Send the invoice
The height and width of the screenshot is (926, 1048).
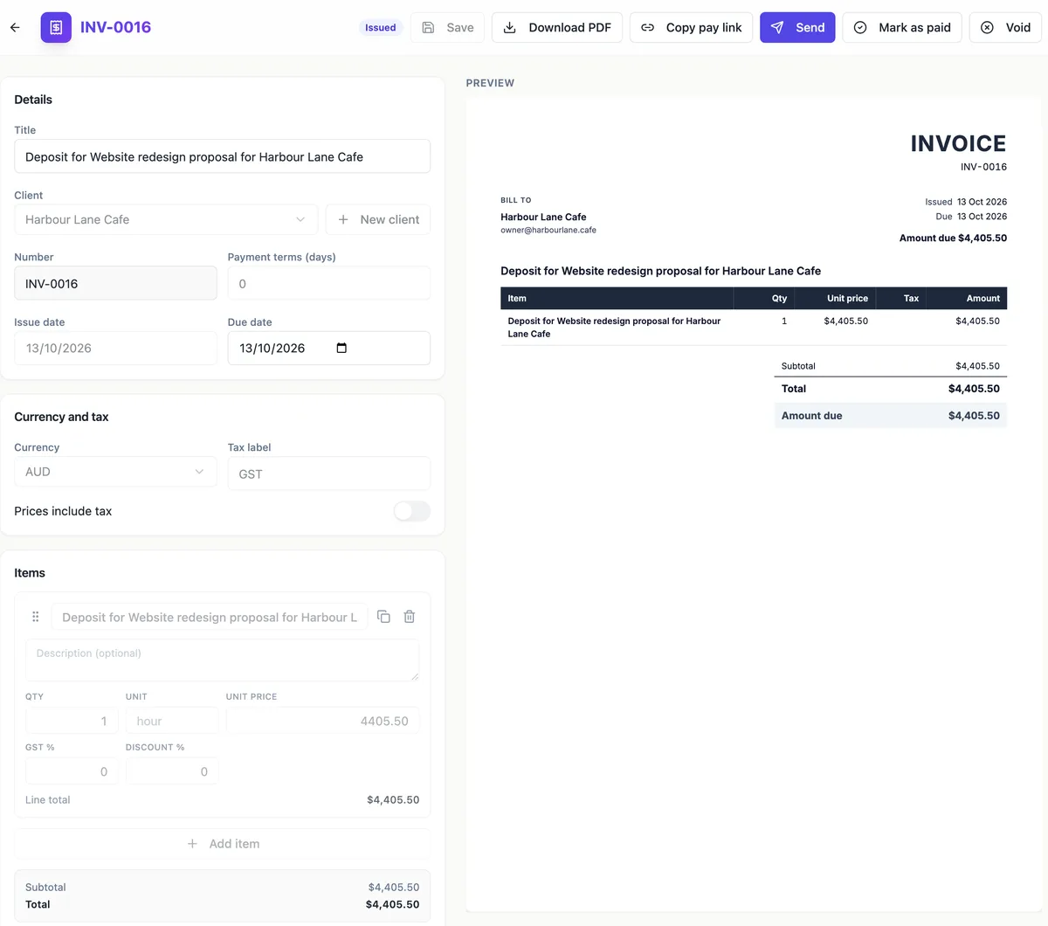(x=797, y=27)
